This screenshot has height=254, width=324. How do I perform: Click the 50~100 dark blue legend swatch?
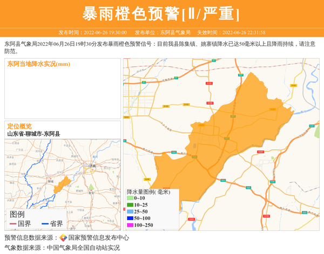(130, 218)
